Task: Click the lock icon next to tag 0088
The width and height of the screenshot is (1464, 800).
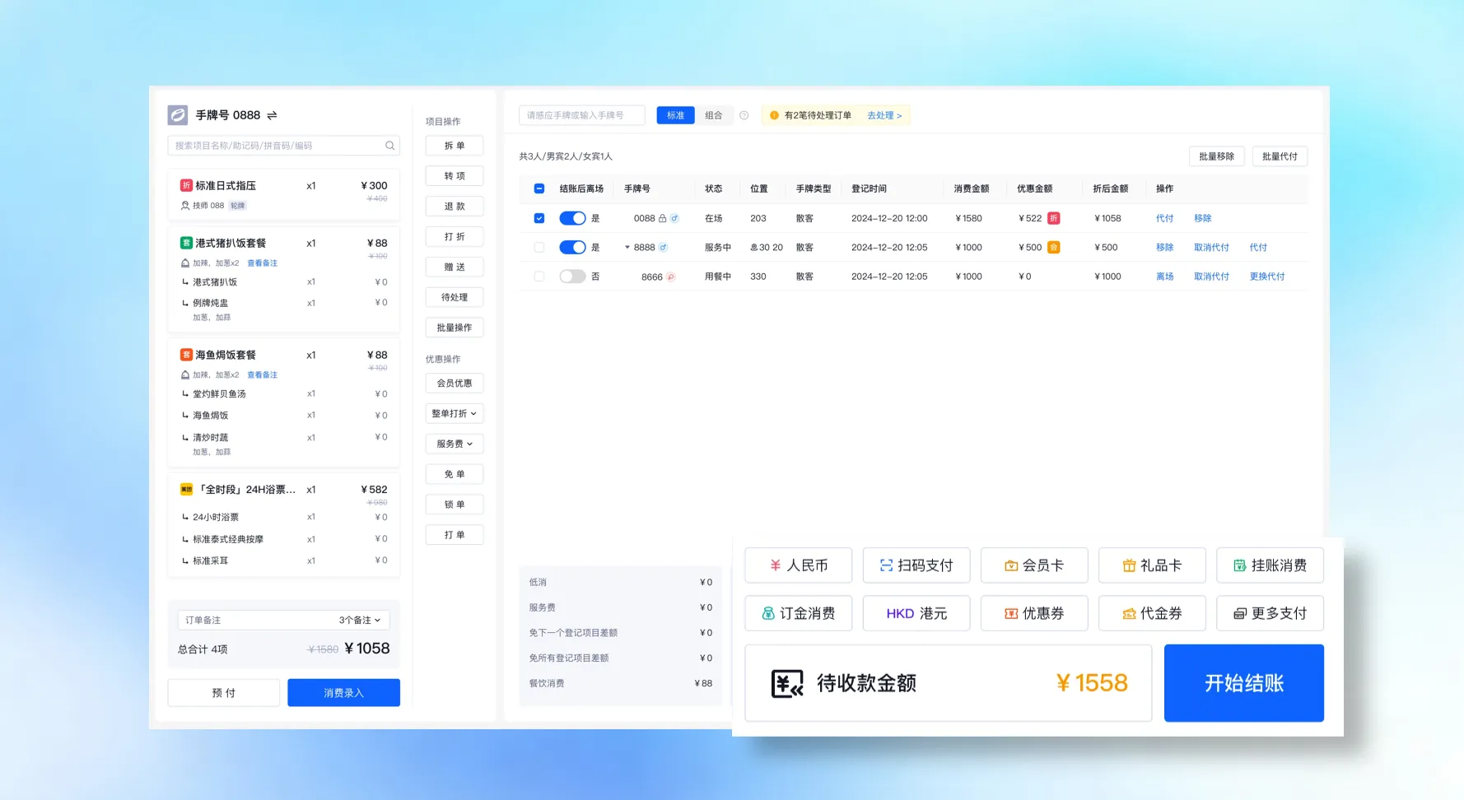Action: point(662,218)
